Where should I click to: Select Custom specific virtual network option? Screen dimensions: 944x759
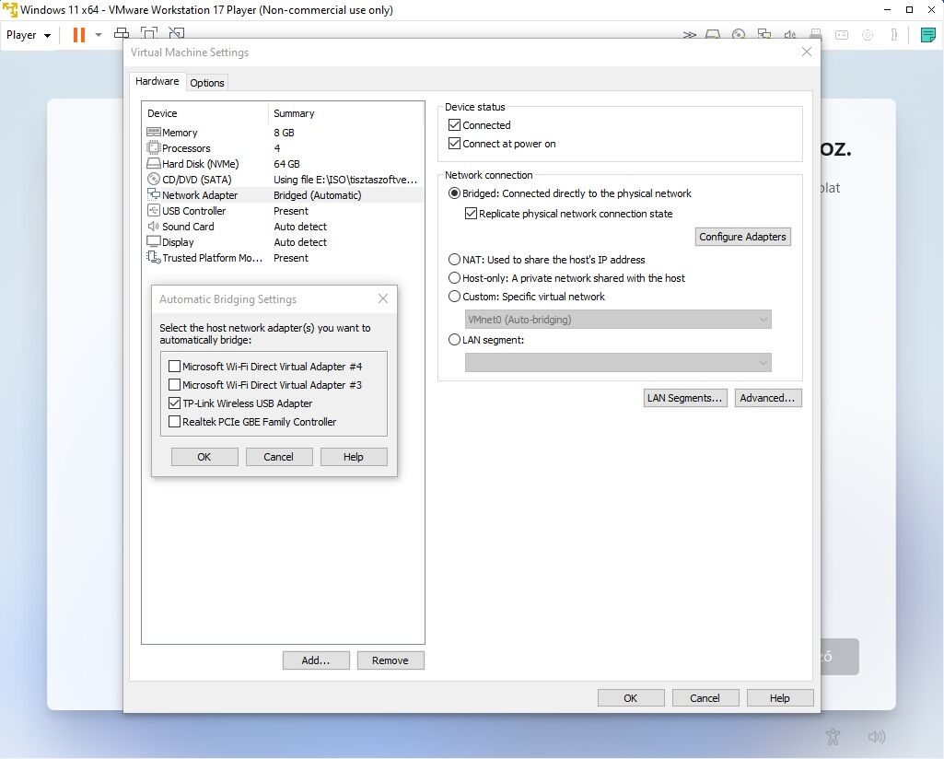pyautogui.click(x=455, y=296)
